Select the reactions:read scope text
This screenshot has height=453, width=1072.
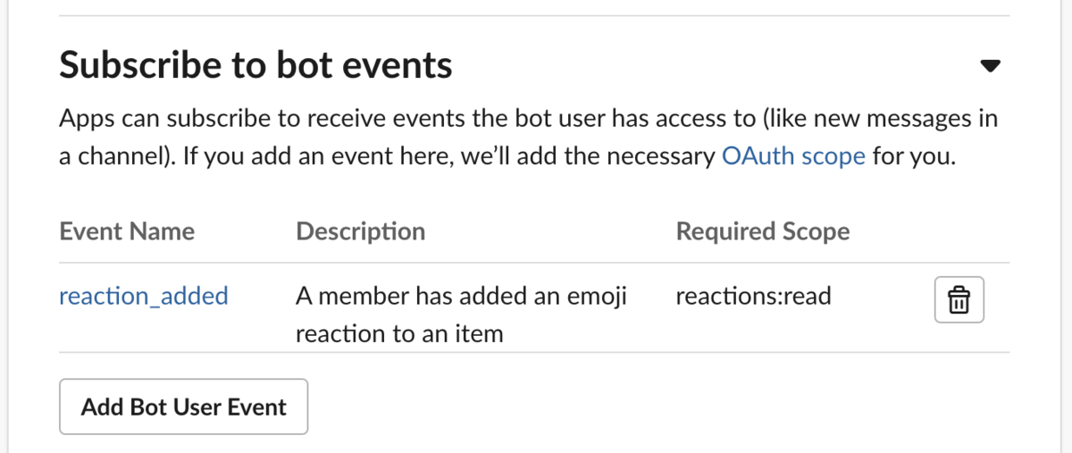[753, 296]
